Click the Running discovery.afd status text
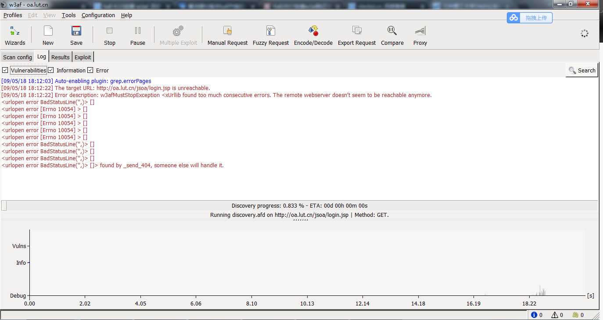This screenshot has height=320, width=603. click(x=299, y=215)
